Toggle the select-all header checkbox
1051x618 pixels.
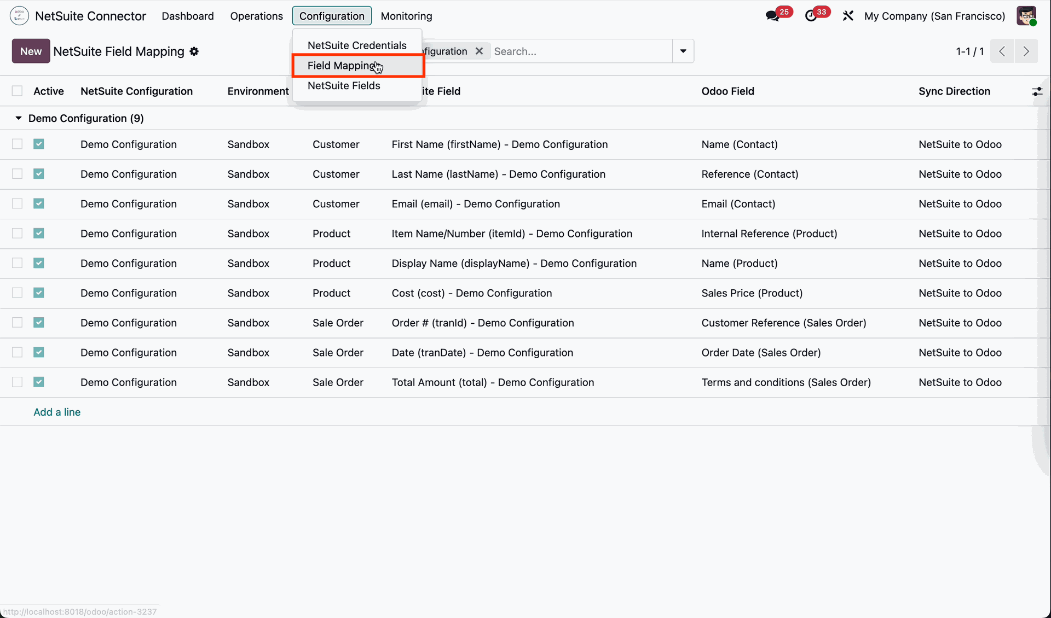click(18, 91)
